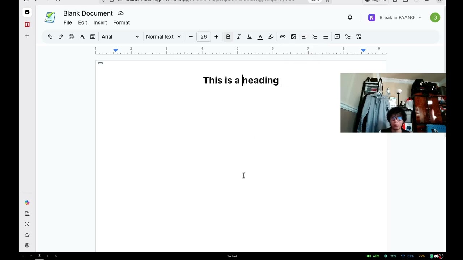Viewport: 463px width, 260px height.
Task: Open the File menu
Action: click(68, 22)
